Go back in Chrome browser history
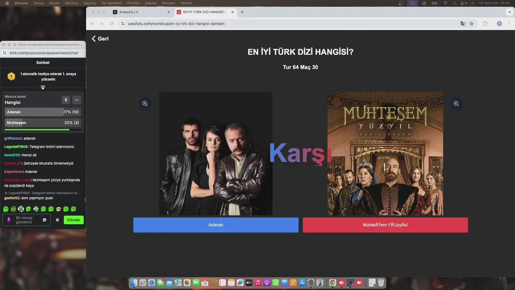515x290 pixels. click(92, 24)
